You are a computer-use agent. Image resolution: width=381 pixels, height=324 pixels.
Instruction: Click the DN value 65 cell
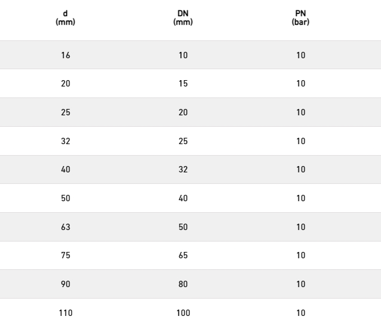click(183, 255)
